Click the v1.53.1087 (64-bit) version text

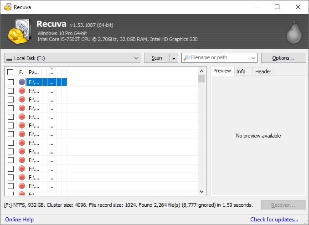[92, 25]
